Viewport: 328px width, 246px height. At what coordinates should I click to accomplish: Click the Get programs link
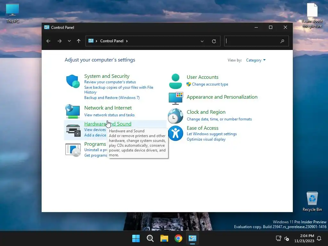coord(95,155)
